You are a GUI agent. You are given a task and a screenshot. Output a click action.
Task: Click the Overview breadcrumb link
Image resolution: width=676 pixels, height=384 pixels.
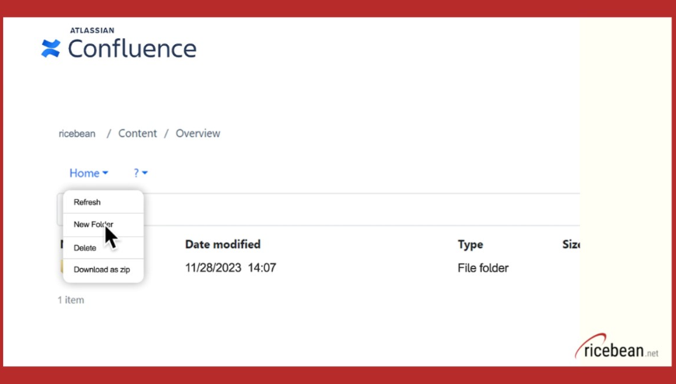pyautogui.click(x=197, y=134)
